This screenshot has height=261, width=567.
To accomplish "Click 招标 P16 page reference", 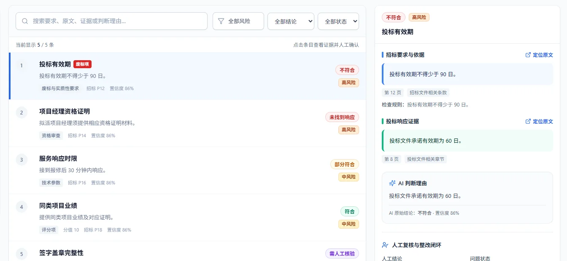I will [77, 183].
